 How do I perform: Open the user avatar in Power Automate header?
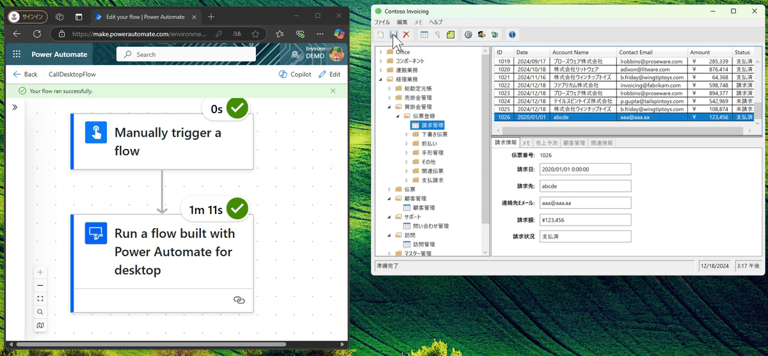[335, 55]
